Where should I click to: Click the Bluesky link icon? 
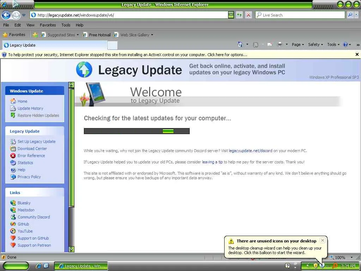[x=13, y=203]
